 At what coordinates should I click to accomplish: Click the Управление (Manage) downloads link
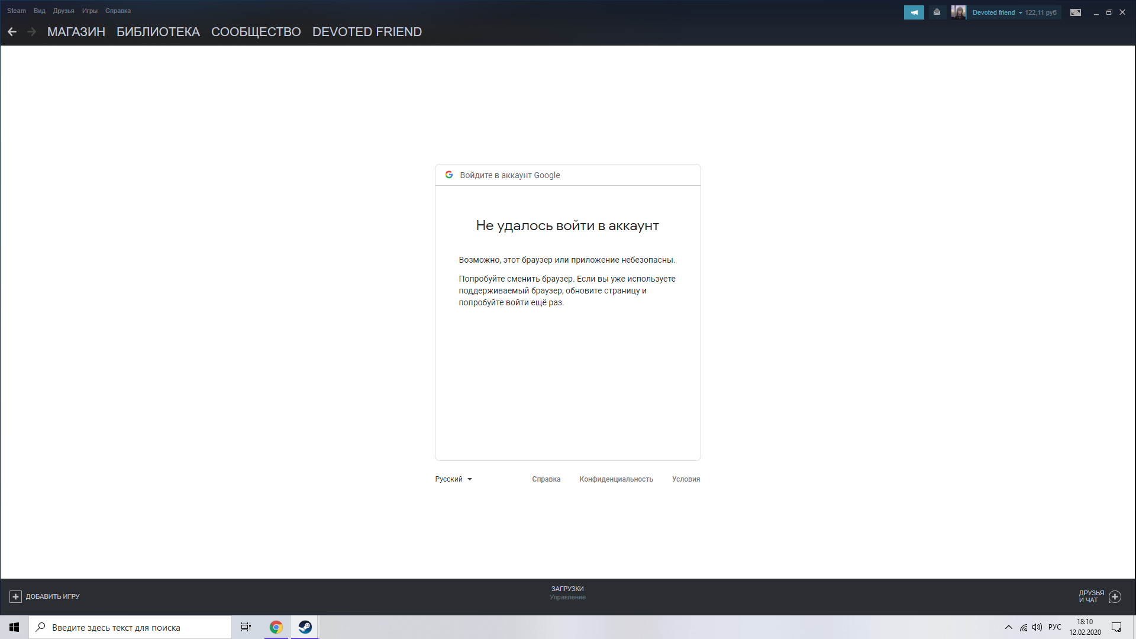pos(567,597)
